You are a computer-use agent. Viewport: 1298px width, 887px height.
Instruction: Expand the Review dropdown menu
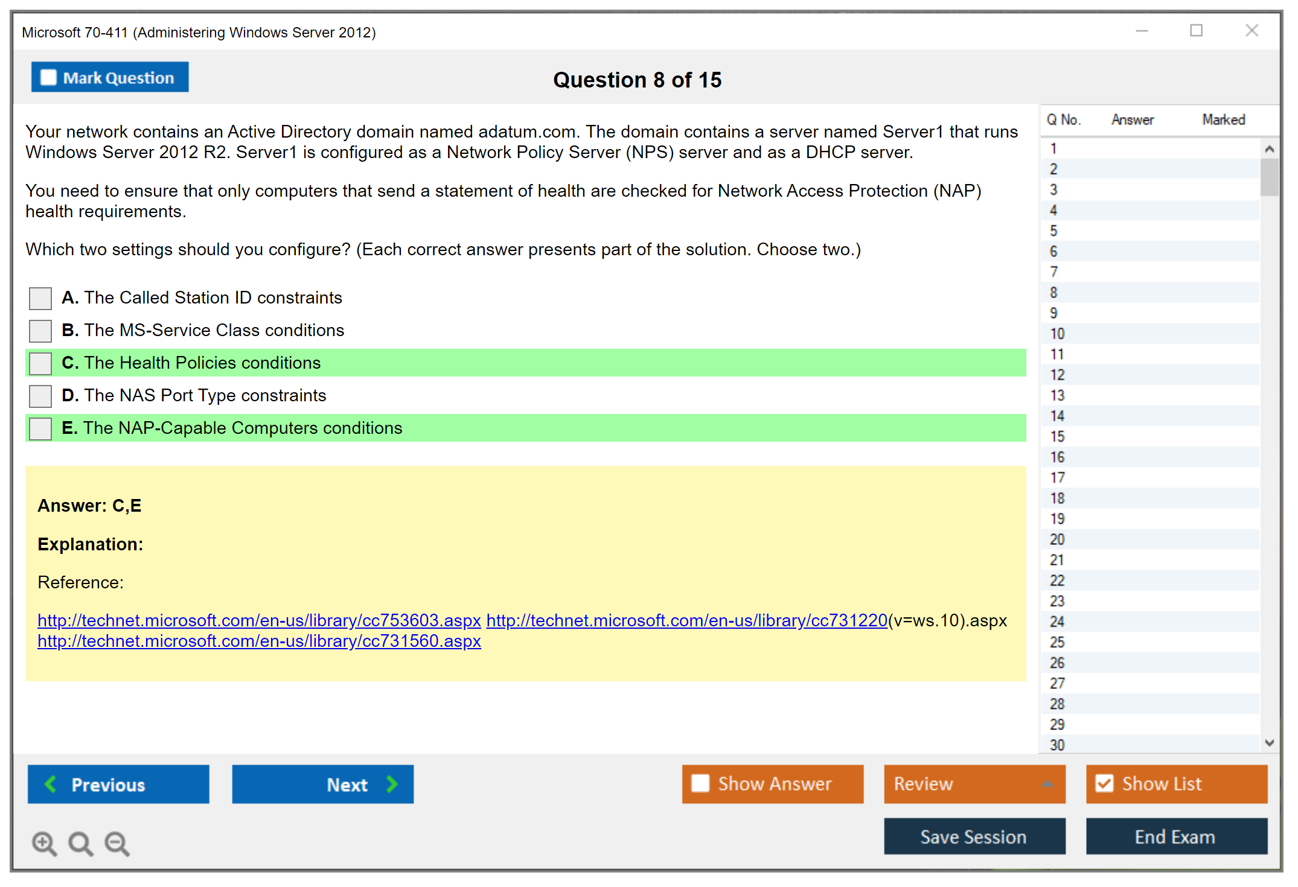pos(1047,784)
